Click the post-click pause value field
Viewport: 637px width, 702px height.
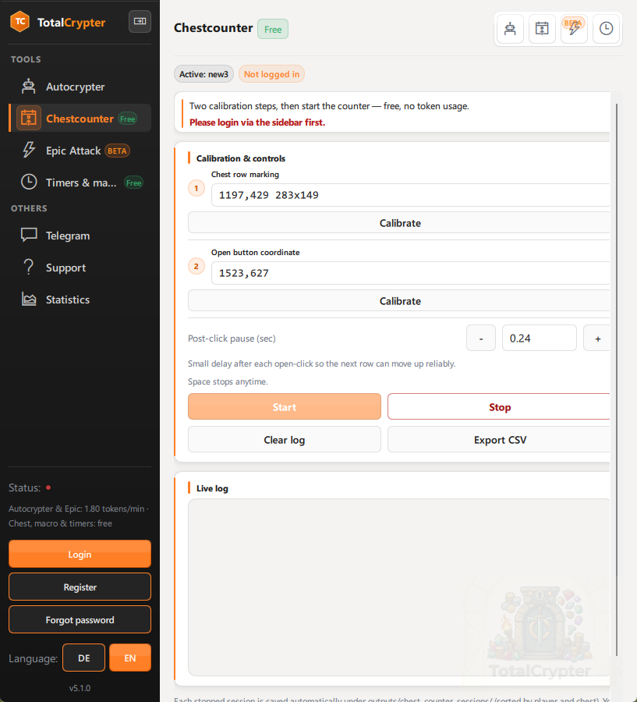(x=539, y=338)
